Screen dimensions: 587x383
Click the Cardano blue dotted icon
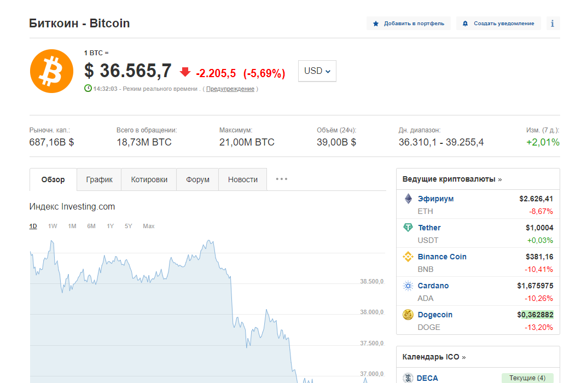[408, 286]
